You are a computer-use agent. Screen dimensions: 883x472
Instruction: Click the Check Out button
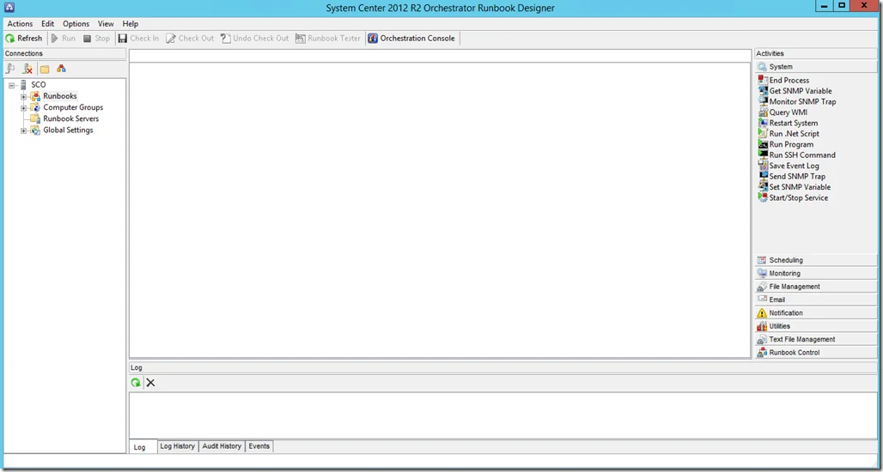point(191,39)
